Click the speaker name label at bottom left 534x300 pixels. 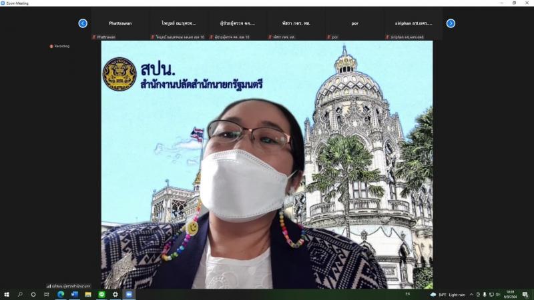click(x=69, y=286)
